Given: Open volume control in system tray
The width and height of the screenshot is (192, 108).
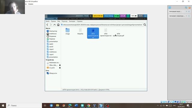Looking at the screenshot, I should pos(163,105).
